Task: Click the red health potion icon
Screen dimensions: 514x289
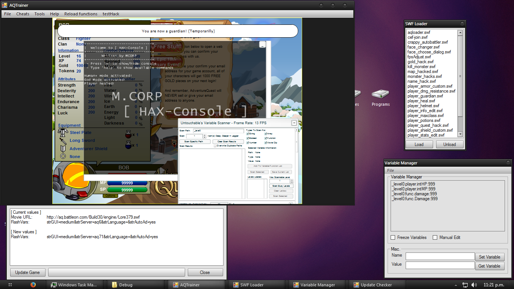Action: [x=128, y=134]
